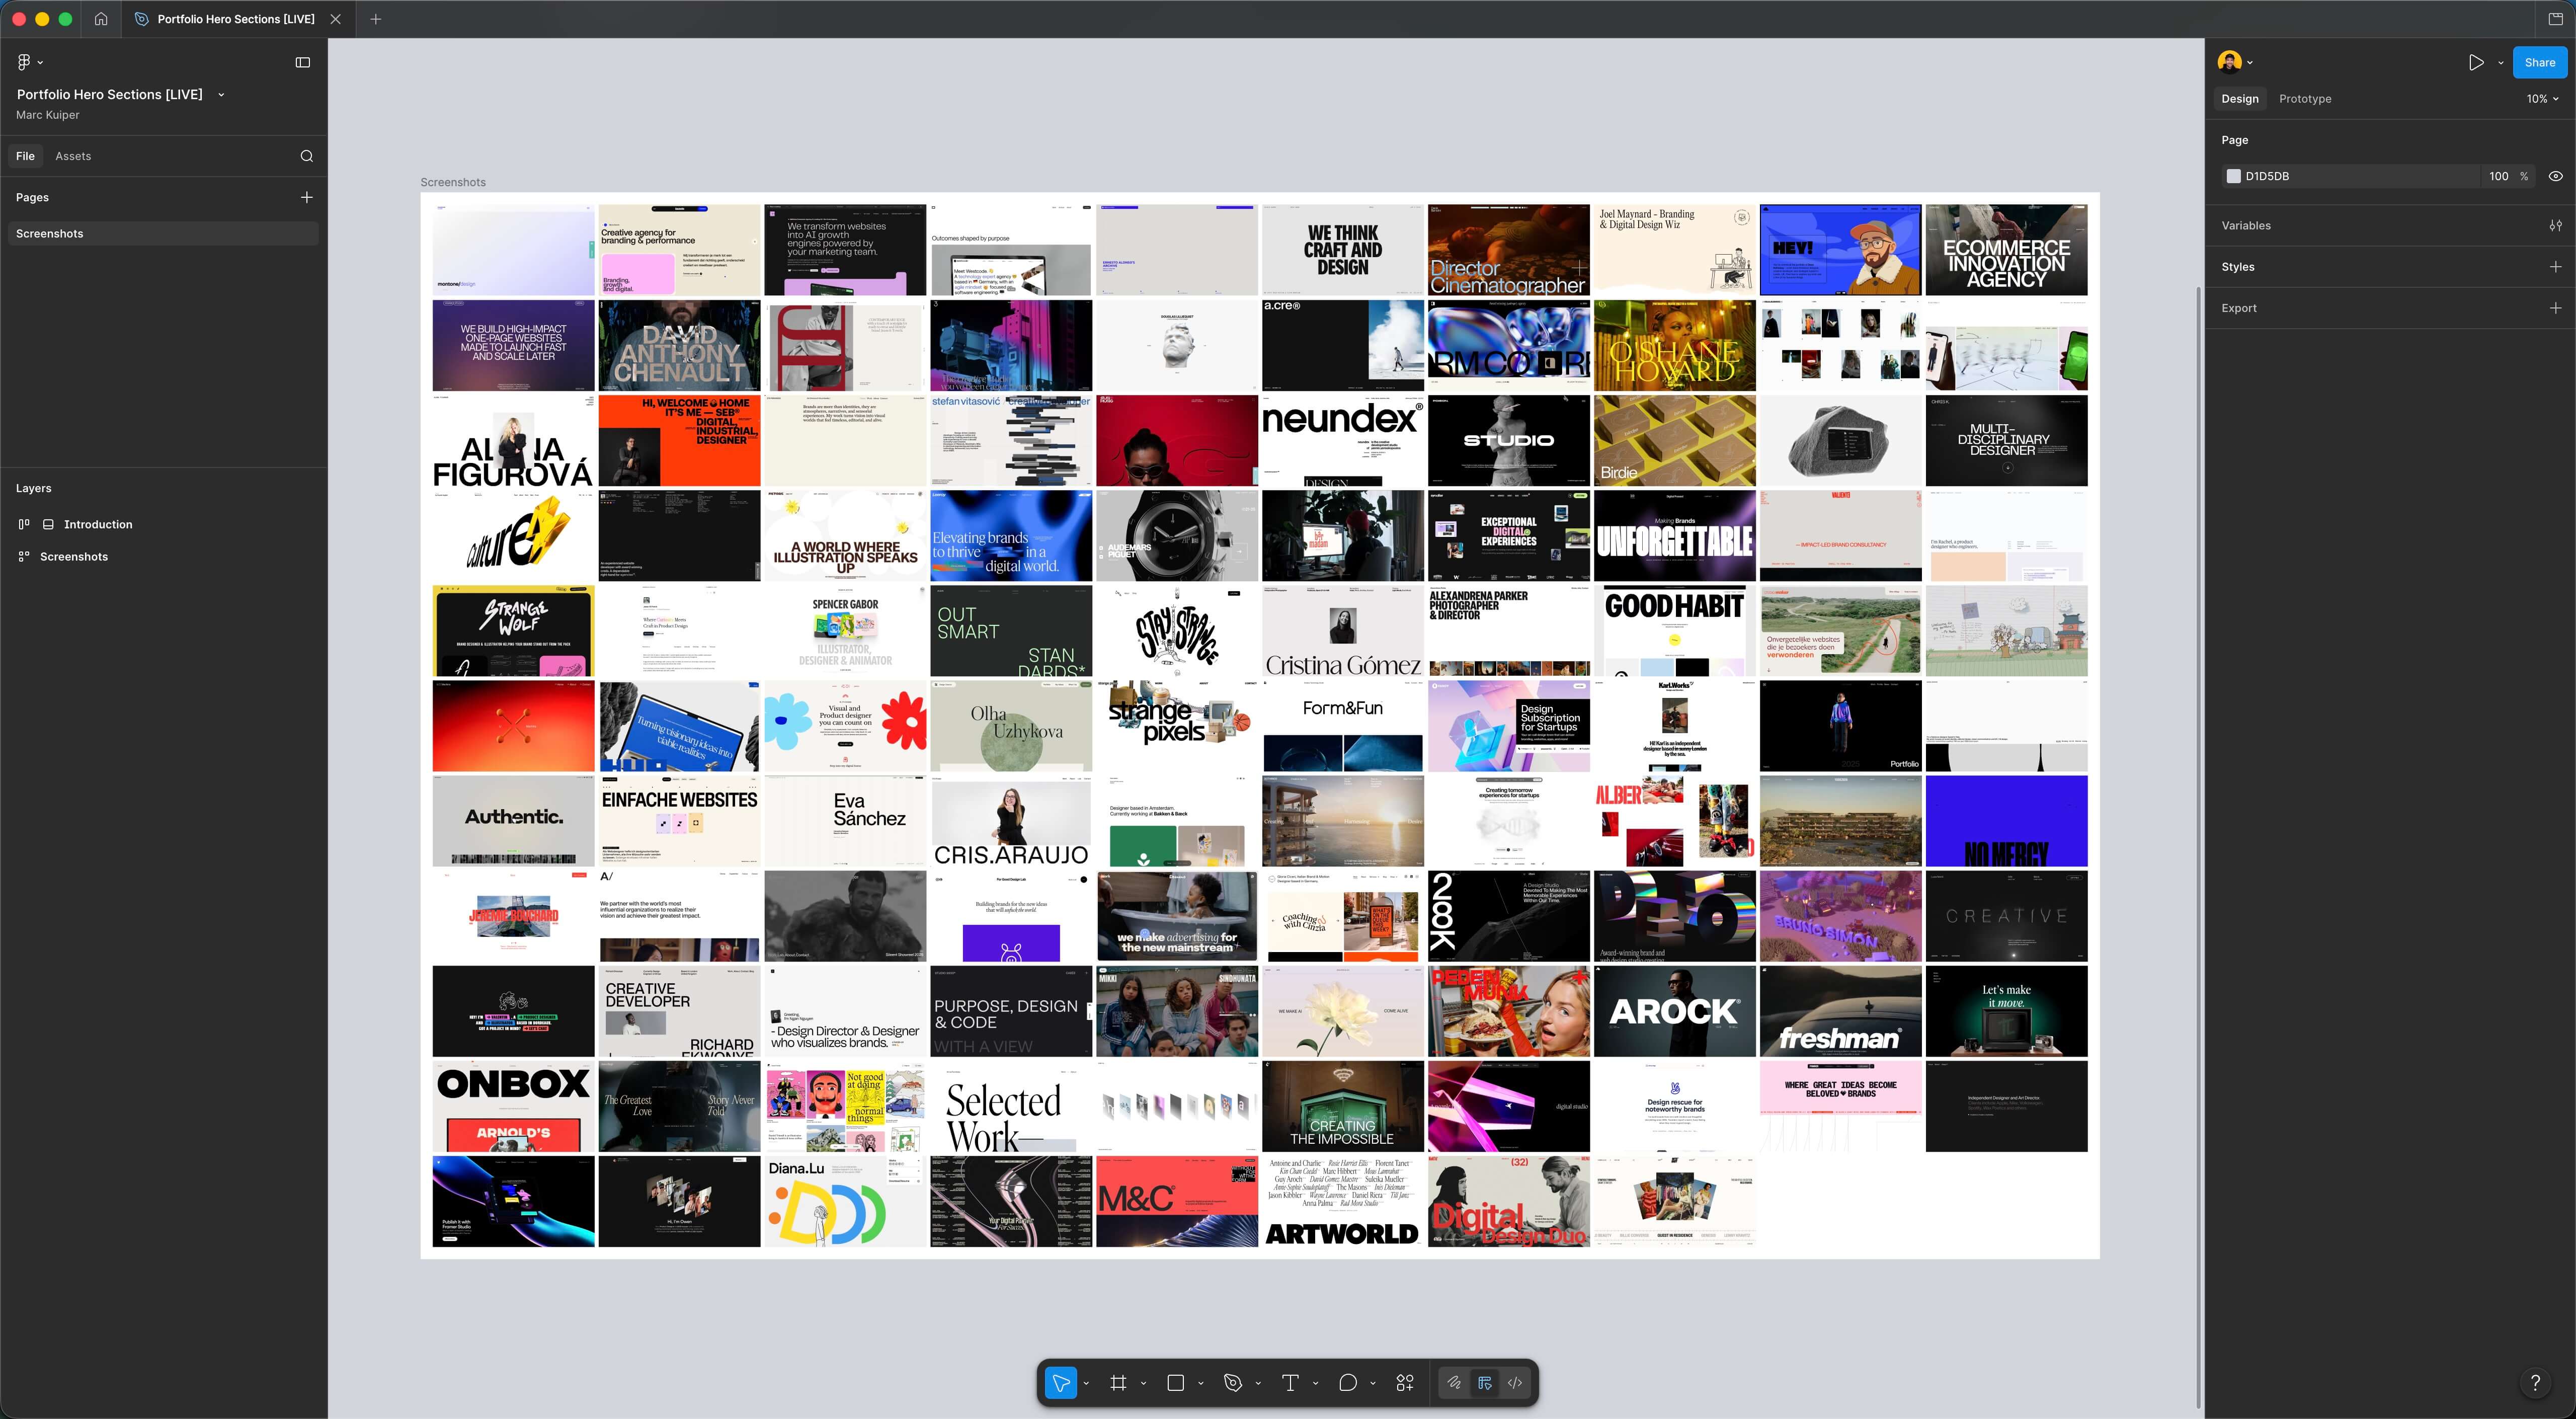Select the Screenshots page
Viewport: 2576px width, 1419px height.
click(163, 233)
